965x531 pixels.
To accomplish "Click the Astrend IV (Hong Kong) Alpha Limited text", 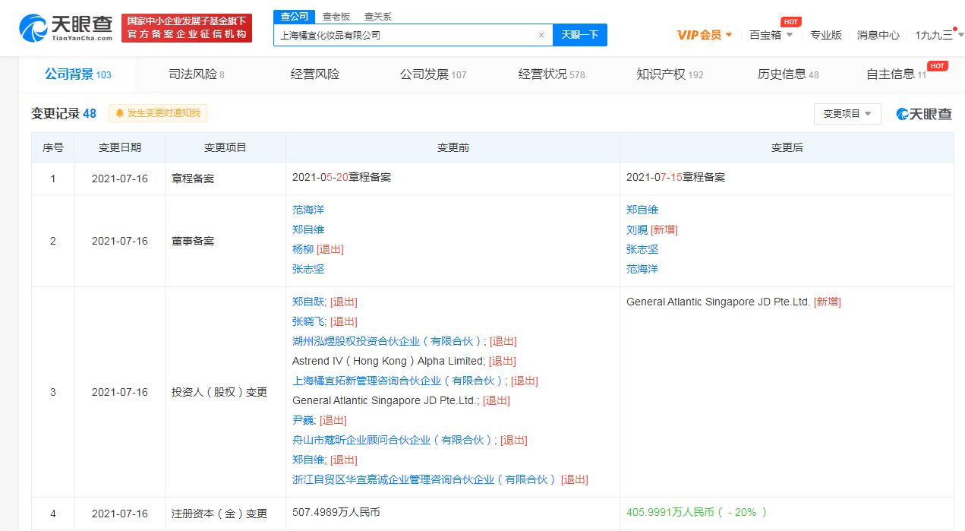I will [387, 361].
